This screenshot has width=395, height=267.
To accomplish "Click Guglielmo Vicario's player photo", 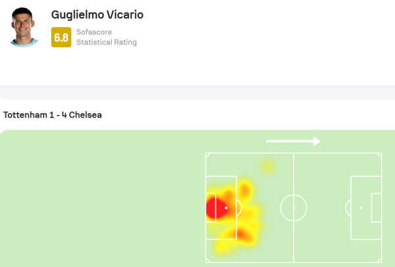I will click(x=24, y=27).
